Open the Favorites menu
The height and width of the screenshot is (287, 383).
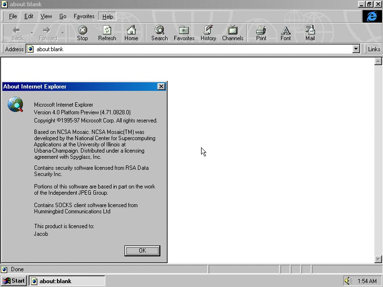pyautogui.click(x=84, y=16)
